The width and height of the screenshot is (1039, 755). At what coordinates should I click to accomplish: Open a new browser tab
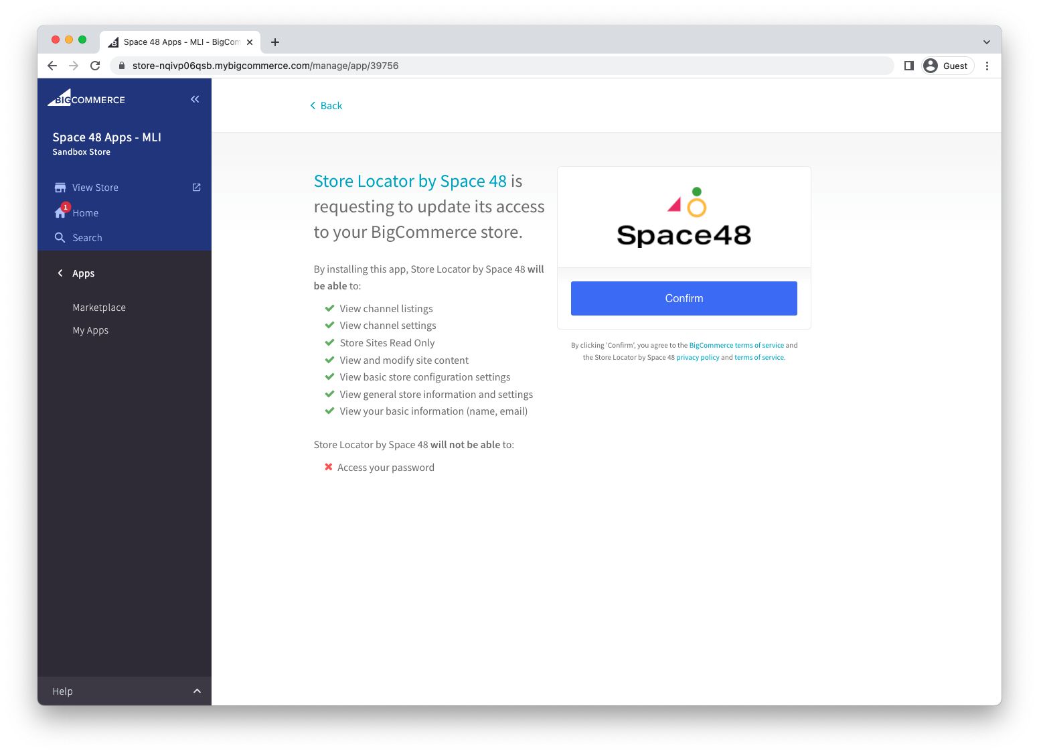click(274, 42)
